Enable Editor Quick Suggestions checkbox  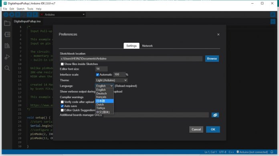tap(62, 110)
